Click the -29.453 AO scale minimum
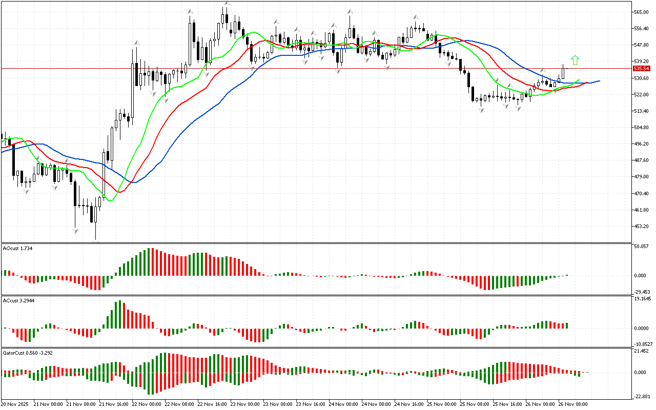The image size is (656, 410). pyautogui.click(x=643, y=291)
